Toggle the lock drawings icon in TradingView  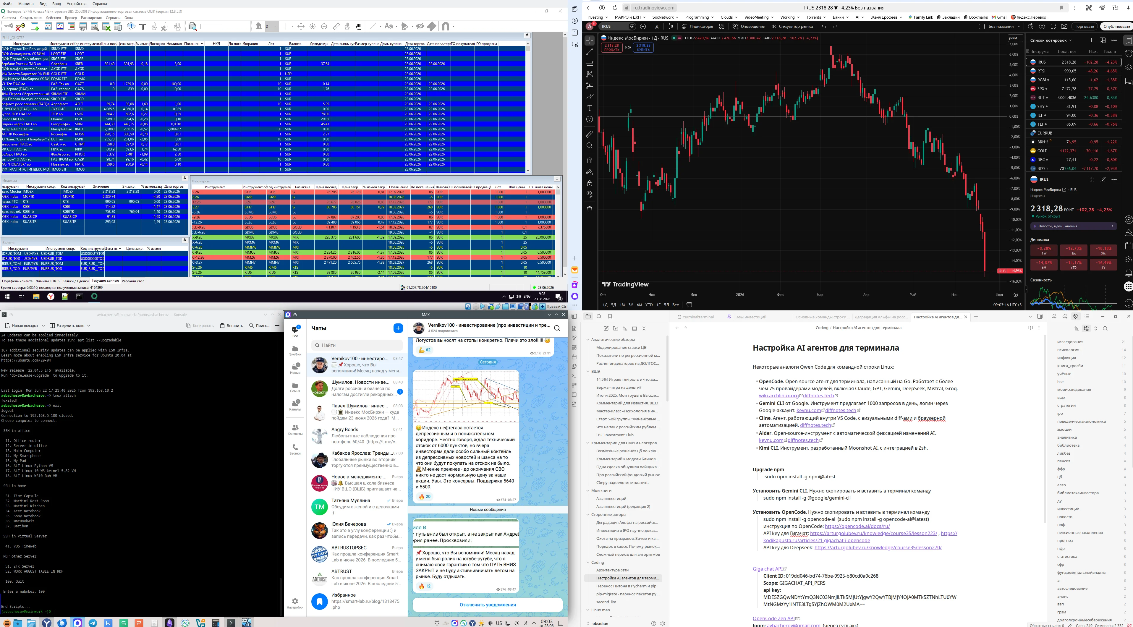pos(589,183)
